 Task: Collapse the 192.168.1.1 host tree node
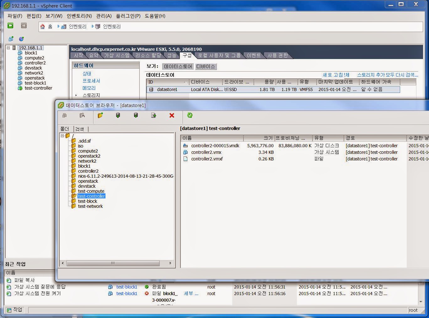[x=8, y=48]
